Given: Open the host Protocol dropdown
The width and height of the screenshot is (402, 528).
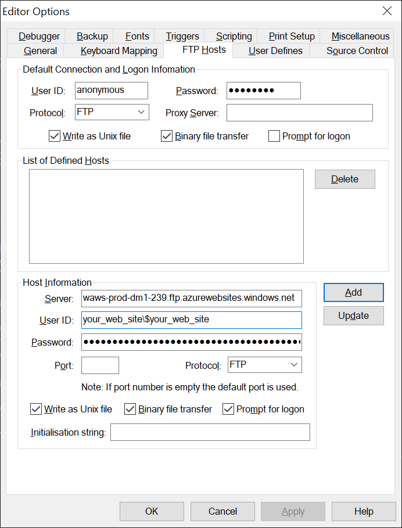Looking at the screenshot, I should pos(265,365).
